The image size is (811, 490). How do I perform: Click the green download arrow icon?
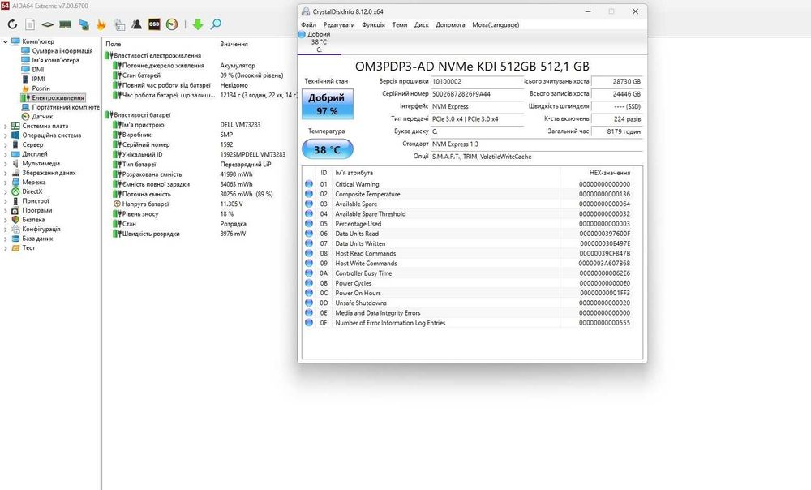198,24
